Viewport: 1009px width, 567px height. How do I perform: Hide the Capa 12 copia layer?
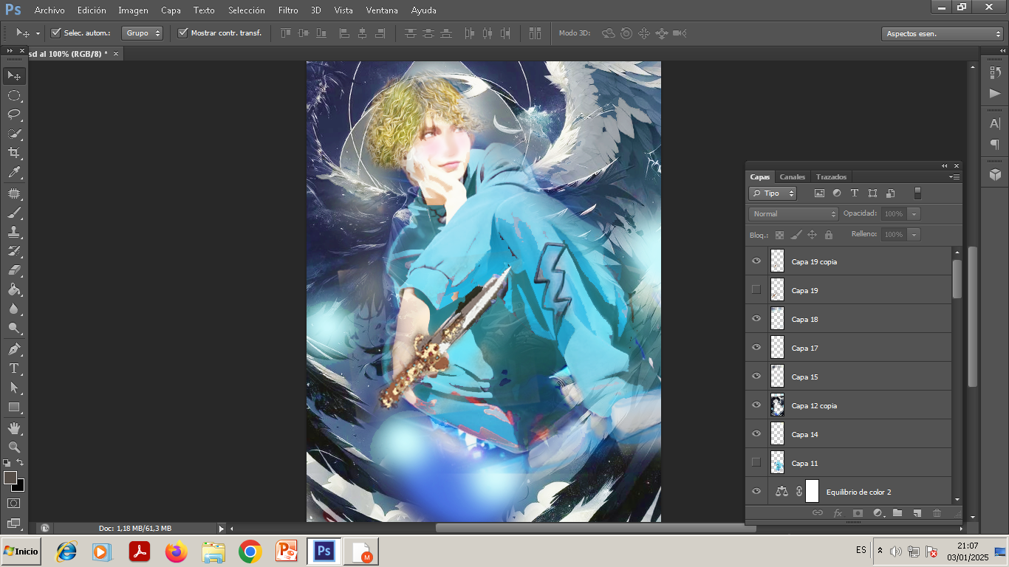point(756,405)
